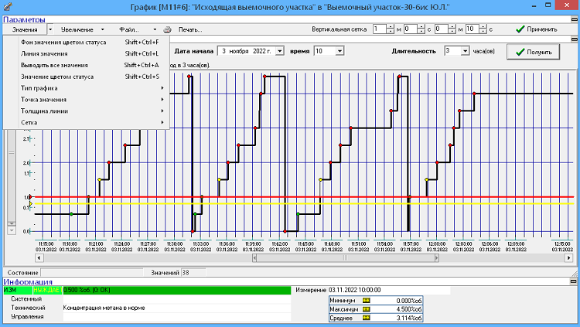
Task: Click the Максимум value 4.500%об.
Action: (409, 309)
